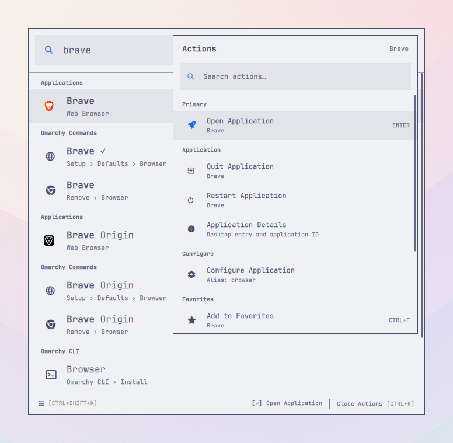Screen dimensions: 453x443
Task: Click the info icon of Application Details
Action: pos(191,229)
